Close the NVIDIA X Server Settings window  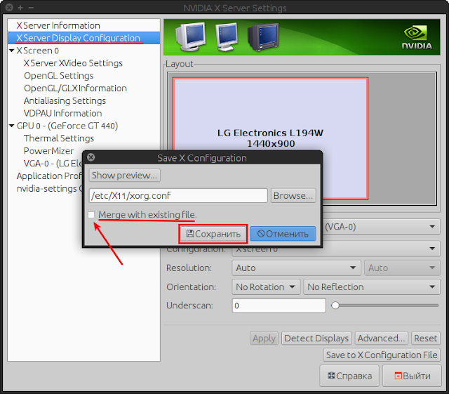point(9,8)
